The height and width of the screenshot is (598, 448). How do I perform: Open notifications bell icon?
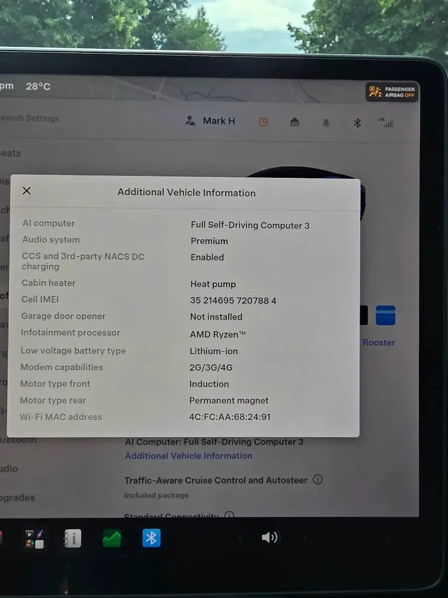pyautogui.click(x=326, y=123)
